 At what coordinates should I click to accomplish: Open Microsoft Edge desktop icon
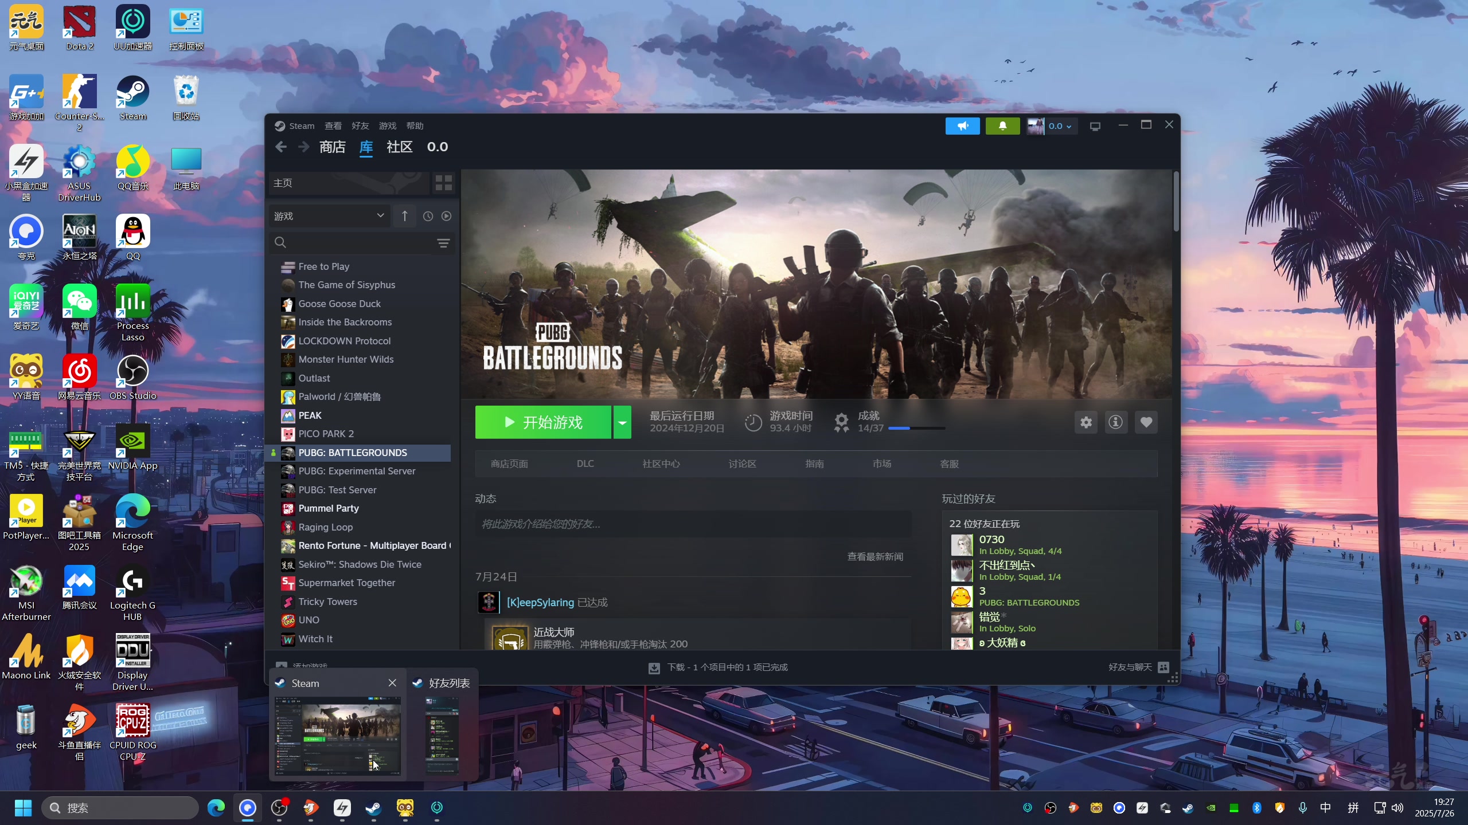133,522
